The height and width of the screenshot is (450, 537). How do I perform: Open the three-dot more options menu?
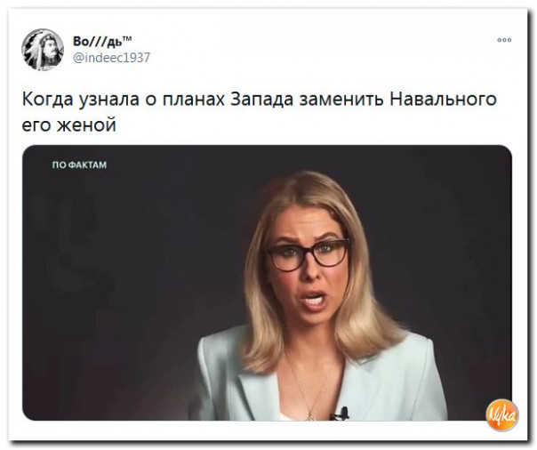(x=504, y=40)
